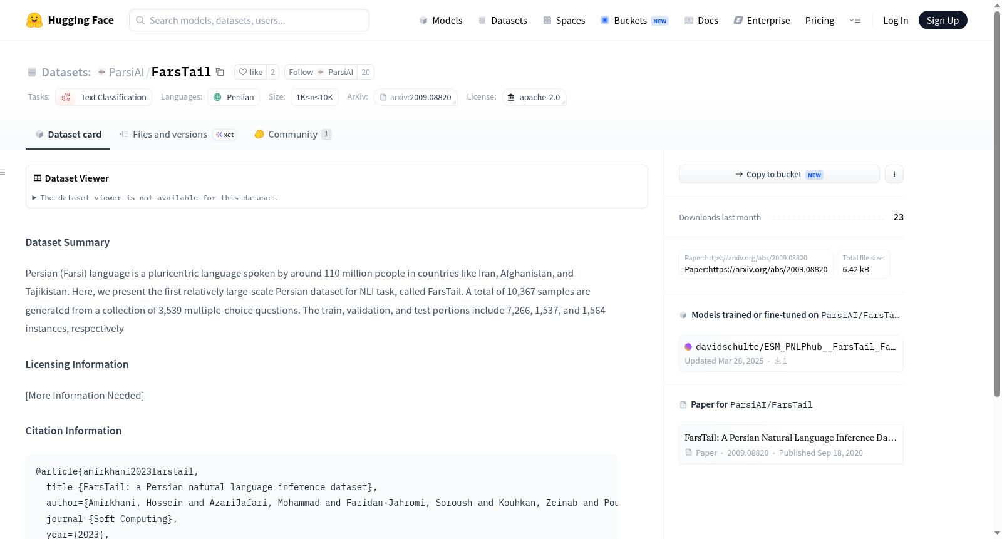
Task: Switch to the Community tab
Action: point(292,135)
